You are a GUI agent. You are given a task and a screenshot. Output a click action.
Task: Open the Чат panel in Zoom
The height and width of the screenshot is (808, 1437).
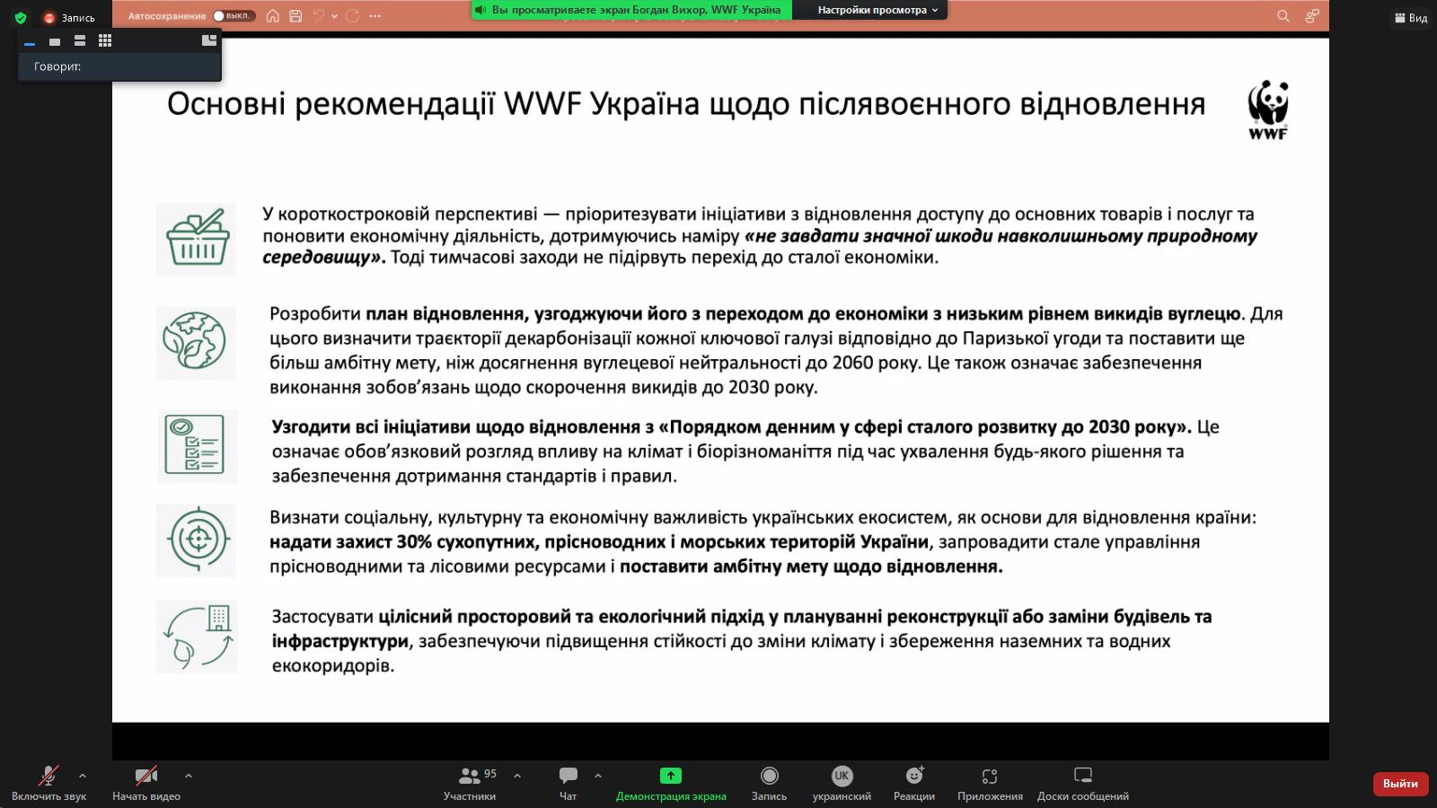coord(568,781)
